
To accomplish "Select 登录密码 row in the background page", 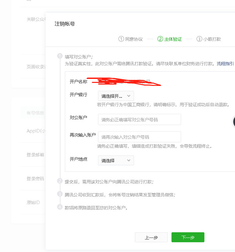I will point(35,178).
